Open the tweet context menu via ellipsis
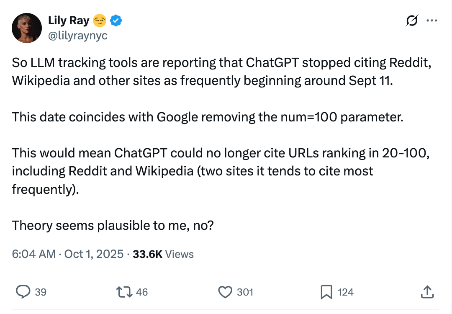This screenshot has width=452, height=314. (431, 20)
